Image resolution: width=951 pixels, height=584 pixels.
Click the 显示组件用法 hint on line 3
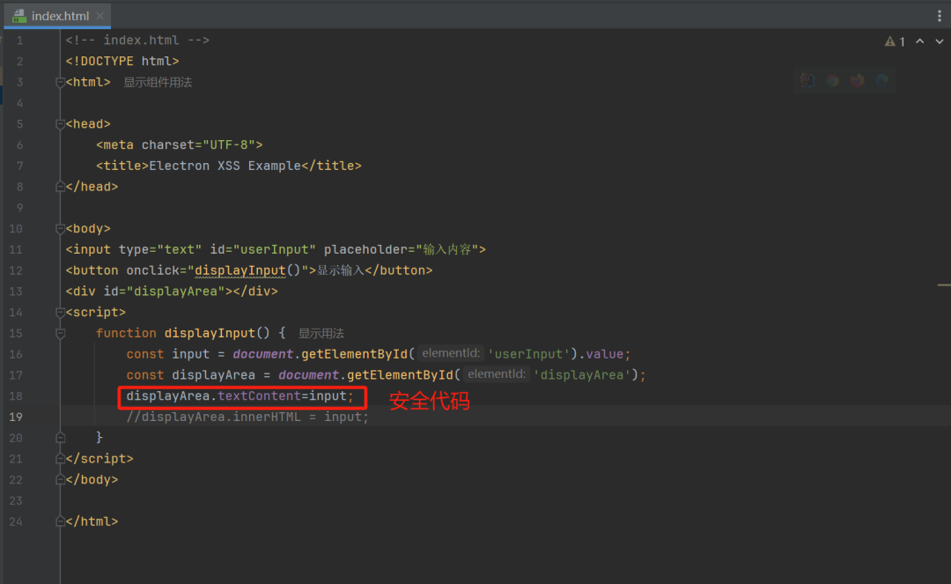pos(158,83)
